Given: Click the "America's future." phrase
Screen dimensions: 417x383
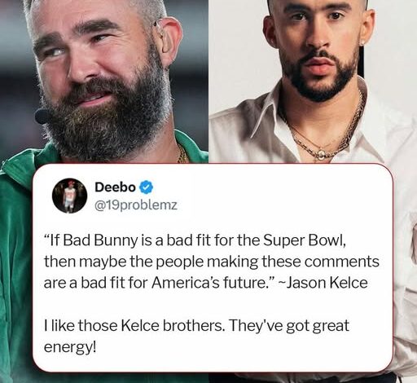Looking at the screenshot, I should click(x=211, y=283).
